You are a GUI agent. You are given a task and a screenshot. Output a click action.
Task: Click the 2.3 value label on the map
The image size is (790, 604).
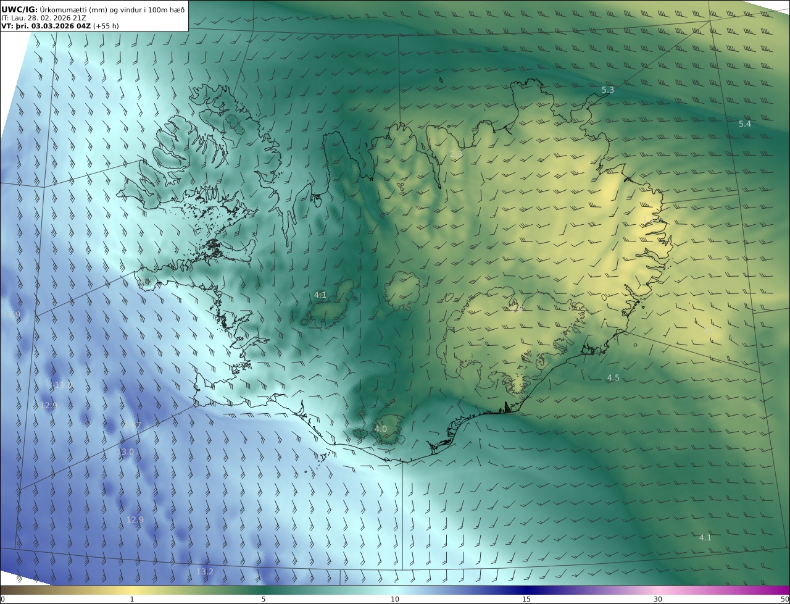456,154
